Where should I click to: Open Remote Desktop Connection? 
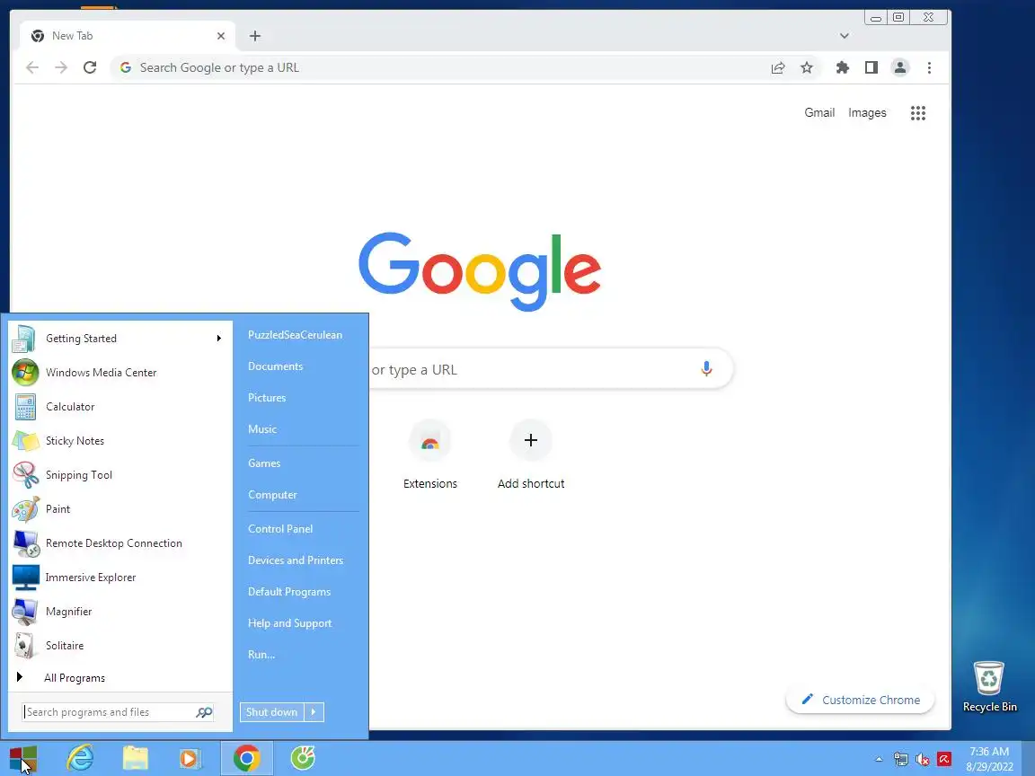[x=120, y=543]
